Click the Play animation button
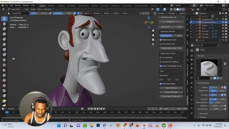 pyautogui.click(x=98, y=109)
